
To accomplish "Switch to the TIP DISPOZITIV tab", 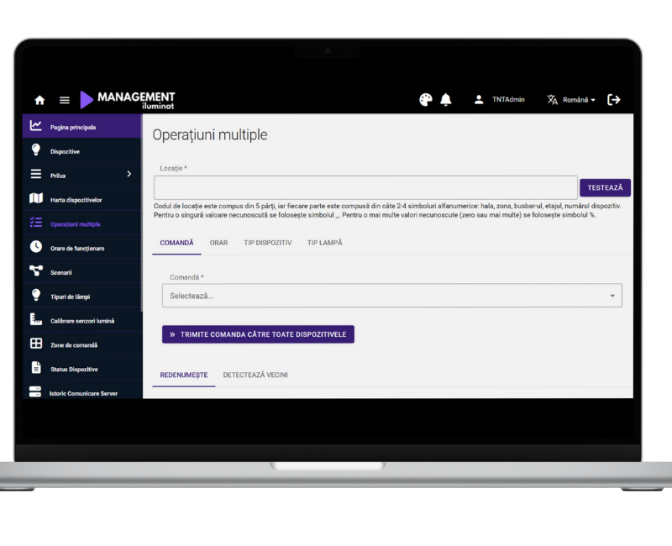I will [x=267, y=243].
